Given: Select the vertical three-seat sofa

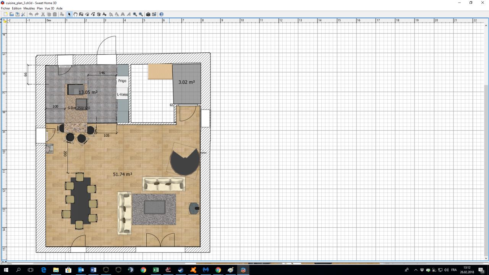Looking at the screenshot, I should tap(125, 213).
